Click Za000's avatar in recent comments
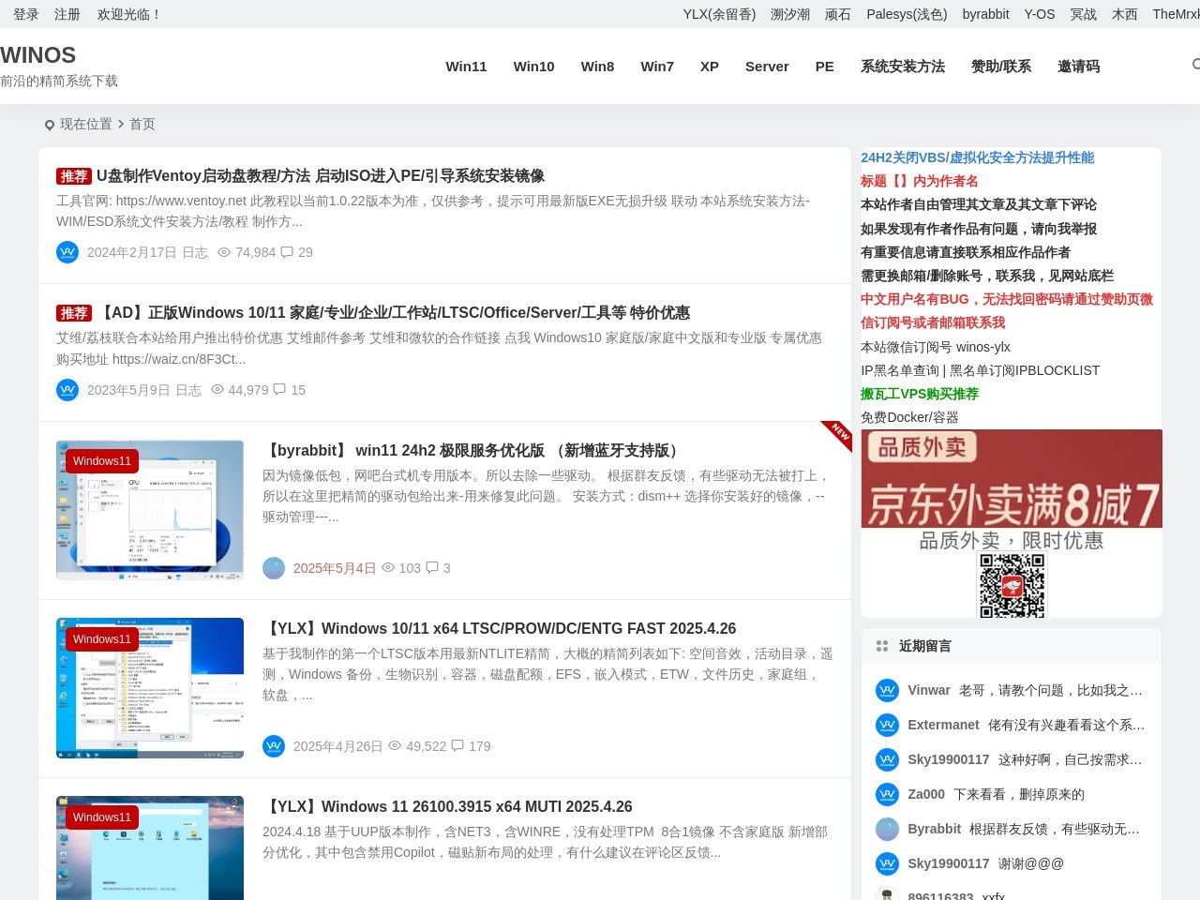Viewport: 1200px width, 900px height. point(887,795)
